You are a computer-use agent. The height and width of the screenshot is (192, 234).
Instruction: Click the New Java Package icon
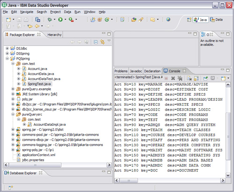click(x=100, y=20)
